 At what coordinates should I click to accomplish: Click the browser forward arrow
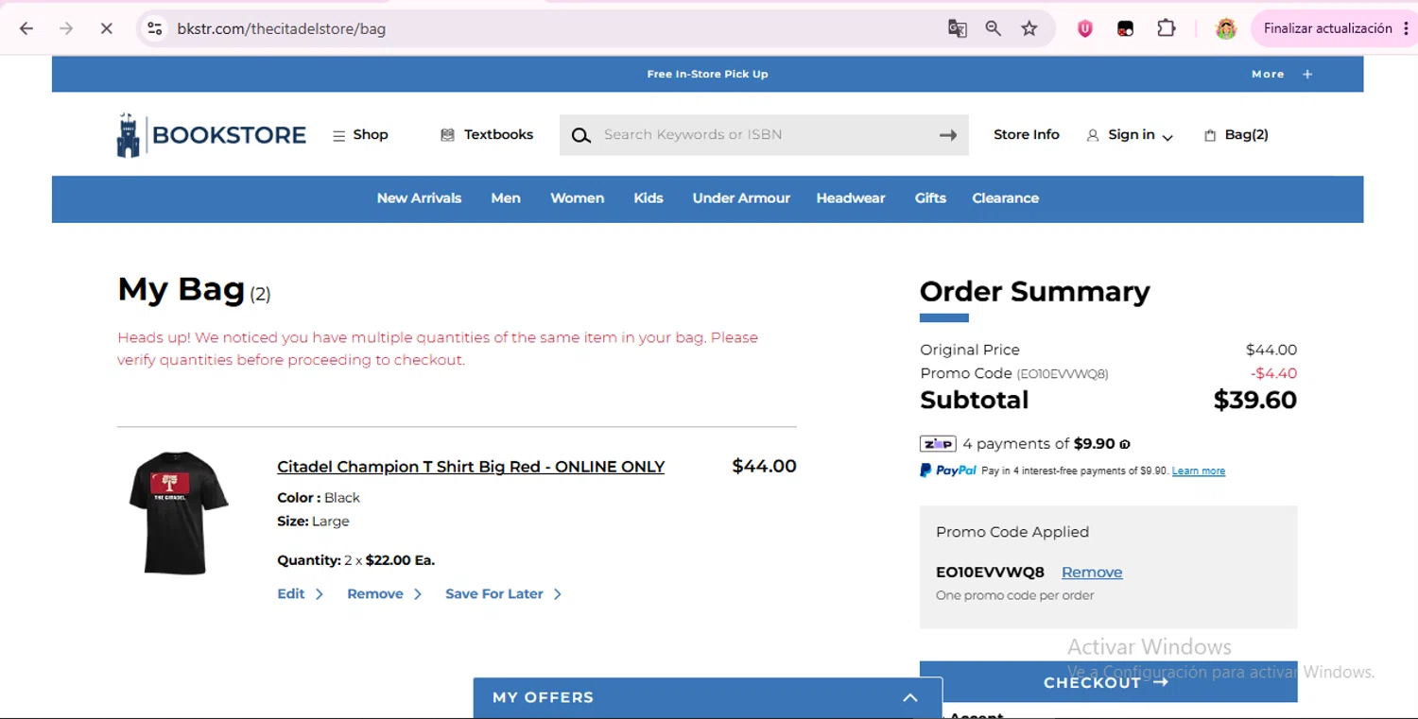coord(66,28)
